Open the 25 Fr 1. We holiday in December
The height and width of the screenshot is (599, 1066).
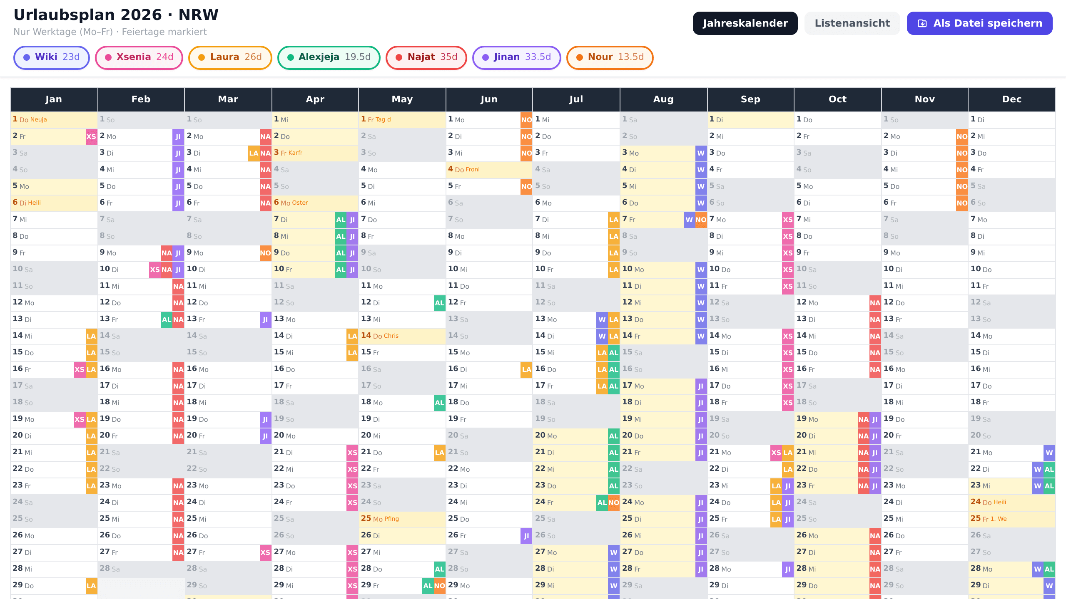1012,519
